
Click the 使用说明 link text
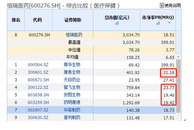[173, 5]
